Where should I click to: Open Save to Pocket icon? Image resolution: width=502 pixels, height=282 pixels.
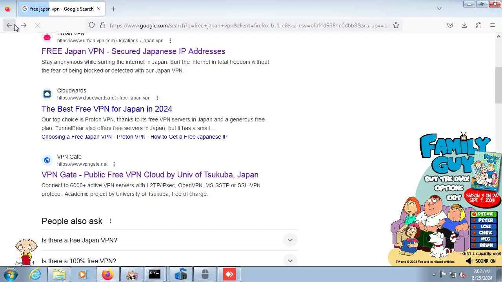point(450,25)
